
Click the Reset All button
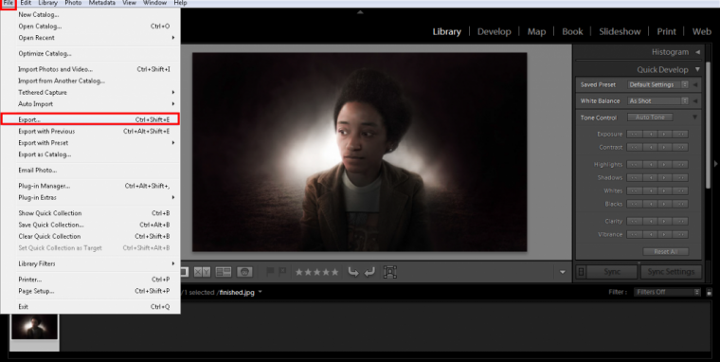(x=666, y=252)
